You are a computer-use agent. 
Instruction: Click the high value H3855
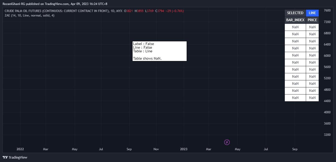[x=139, y=11]
